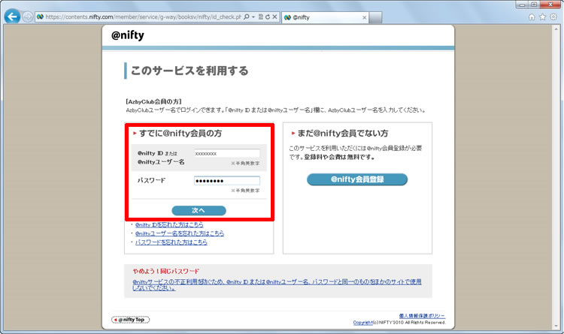The width and height of the screenshot is (564, 334).
Task: Open the Tools gear icon
Action: click(553, 17)
